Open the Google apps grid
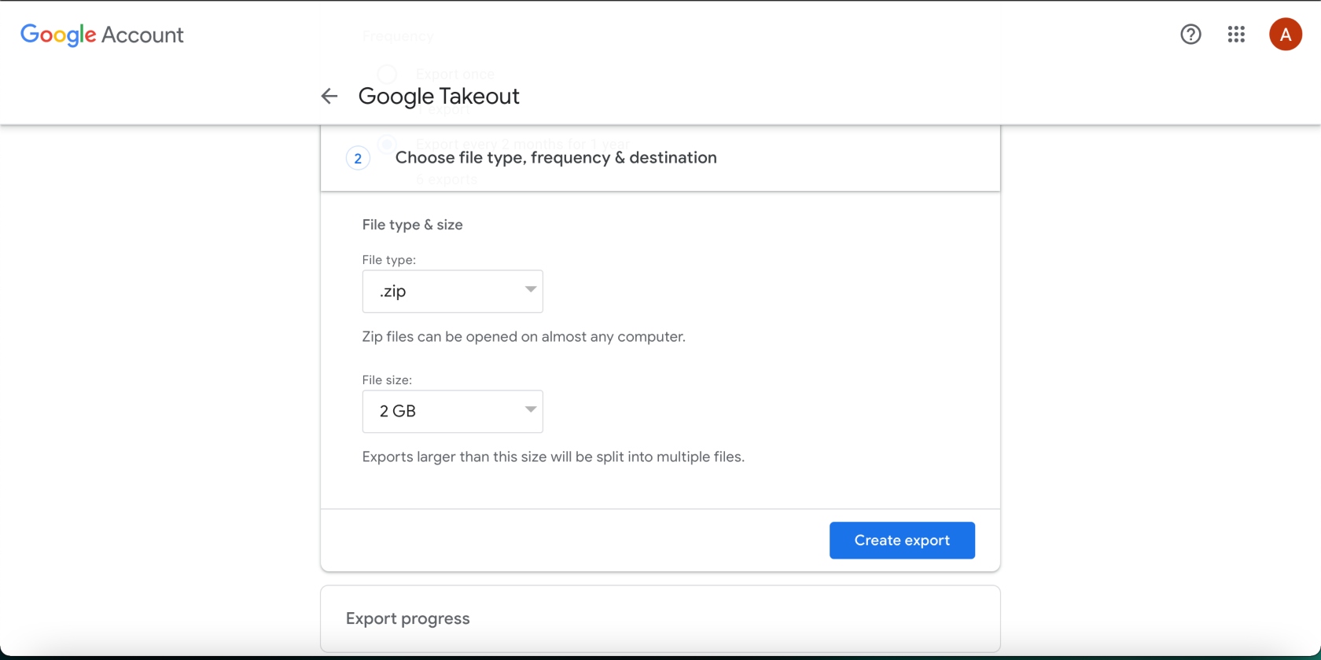 point(1236,35)
